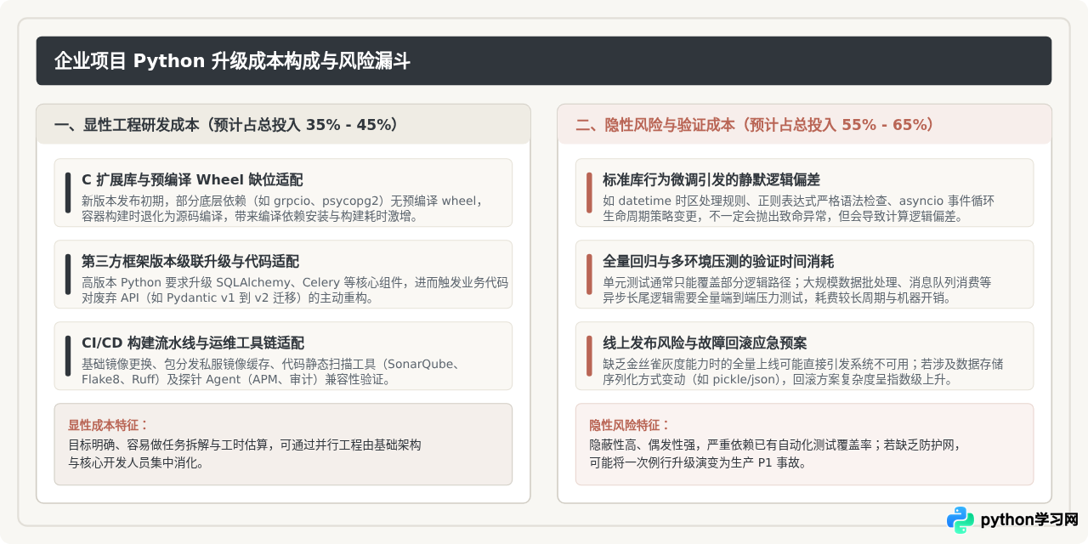Select the heading 二、隐性风险与验证成本
Screen dimensions: 1088x544
click(655, 125)
